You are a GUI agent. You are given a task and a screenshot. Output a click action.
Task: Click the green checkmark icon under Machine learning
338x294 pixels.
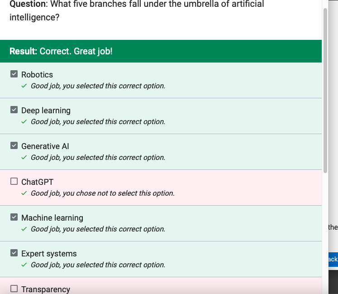pyautogui.click(x=24, y=229)
